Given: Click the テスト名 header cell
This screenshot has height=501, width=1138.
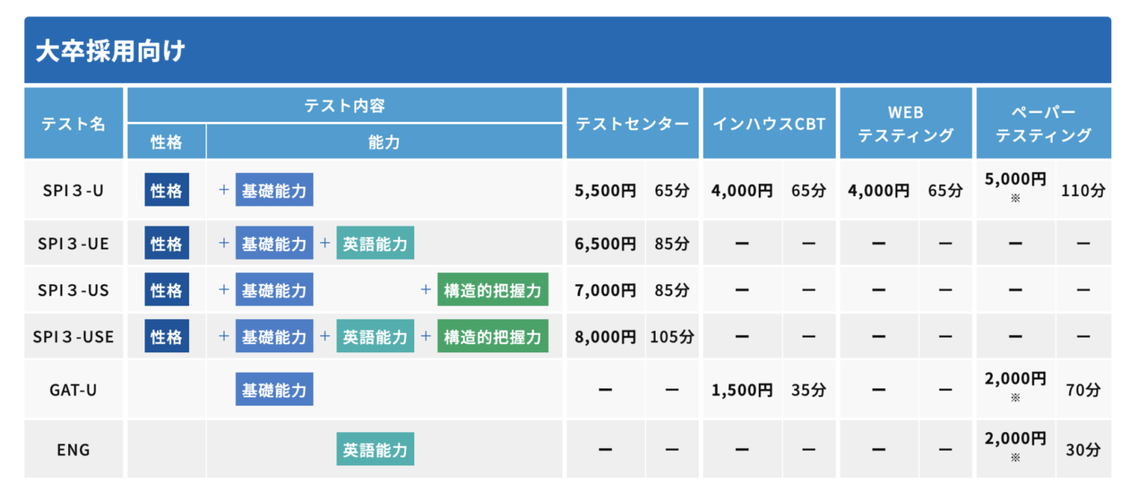Looking at the screenshot, I should click(73, 124).
